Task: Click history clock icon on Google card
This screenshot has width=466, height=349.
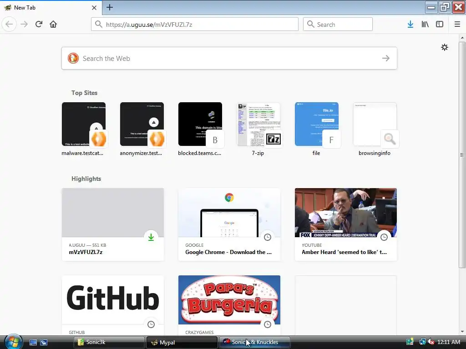Action: click(x=268, y=237)
